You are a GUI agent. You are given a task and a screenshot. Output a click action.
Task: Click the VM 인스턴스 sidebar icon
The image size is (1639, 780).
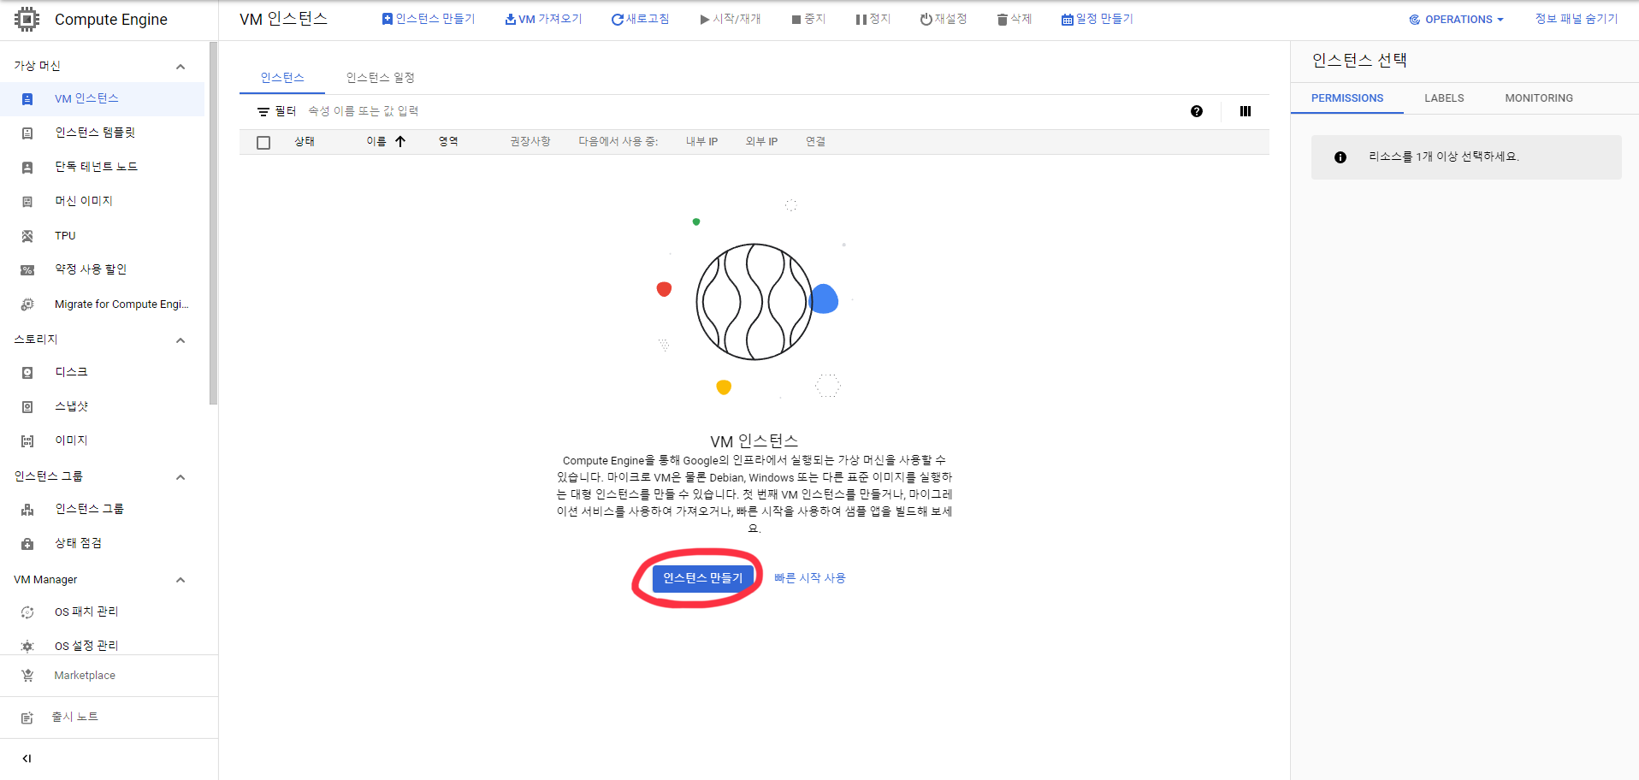[x=27, y=99]
